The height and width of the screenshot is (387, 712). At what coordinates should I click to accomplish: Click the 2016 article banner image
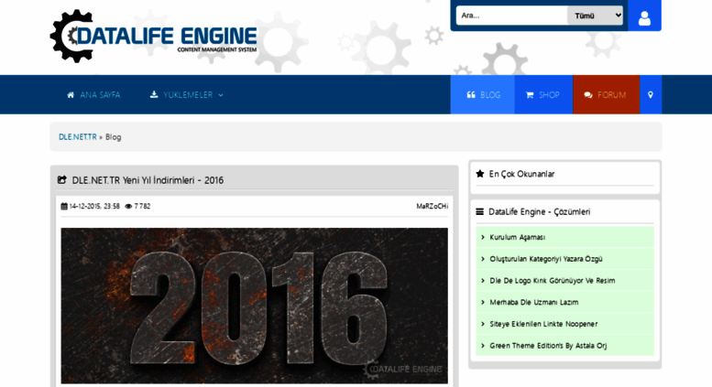(x=255, y=306)
